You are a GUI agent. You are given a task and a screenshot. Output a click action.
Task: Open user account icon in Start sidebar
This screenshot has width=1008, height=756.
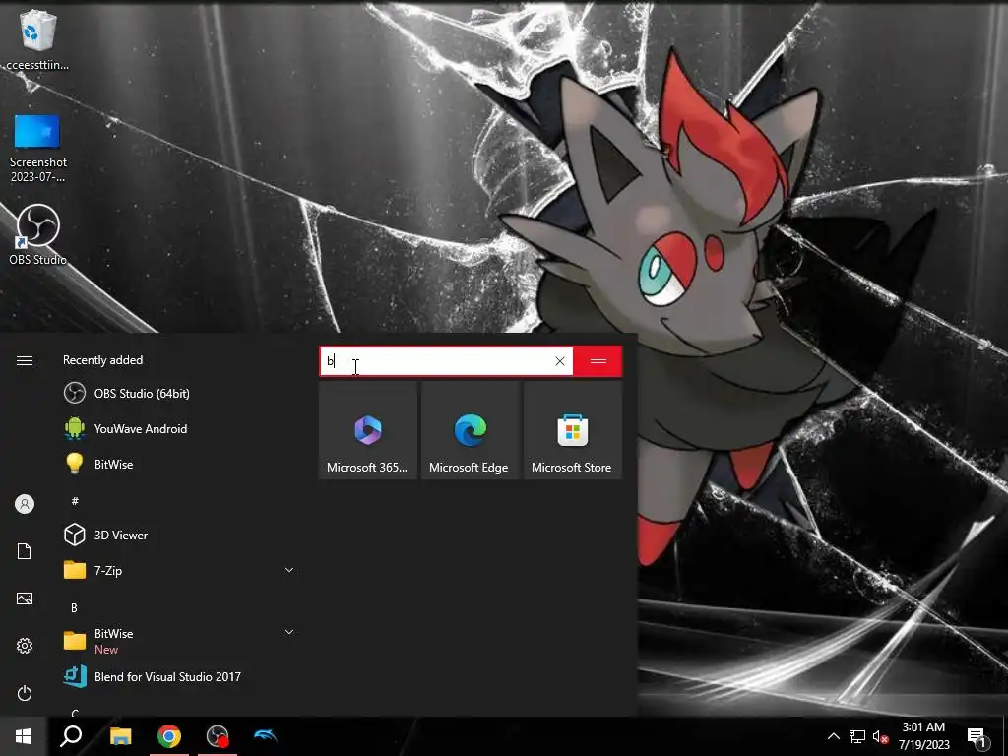click(x=25, y=504)
